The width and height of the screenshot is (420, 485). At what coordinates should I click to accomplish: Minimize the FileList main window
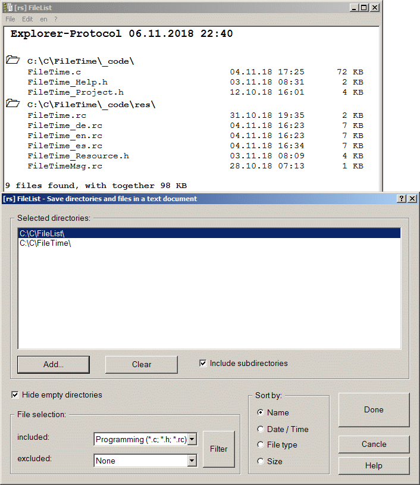354,7
